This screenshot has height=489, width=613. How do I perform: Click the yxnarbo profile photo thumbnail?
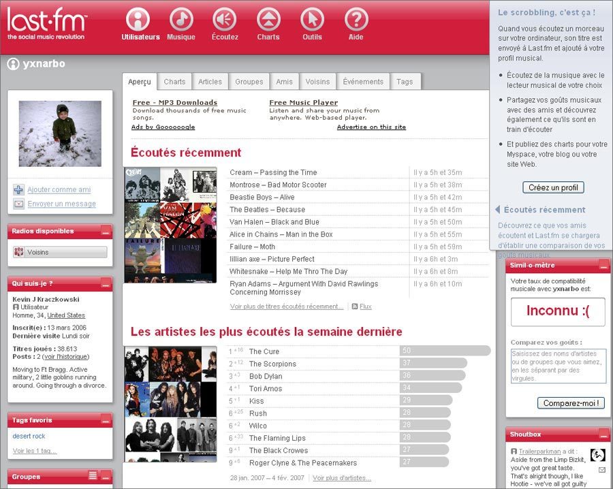[60, 133]
